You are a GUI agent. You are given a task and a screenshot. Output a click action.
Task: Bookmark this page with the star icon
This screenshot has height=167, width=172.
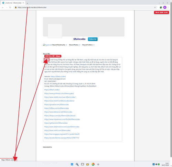[155, 8]
